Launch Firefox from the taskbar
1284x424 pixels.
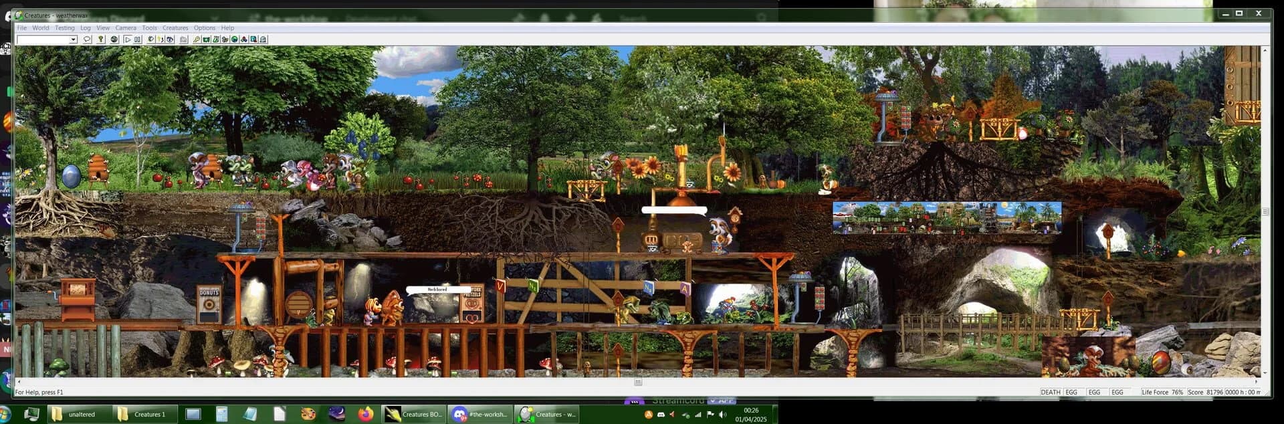pyautogui.click(x=365, y=414)
